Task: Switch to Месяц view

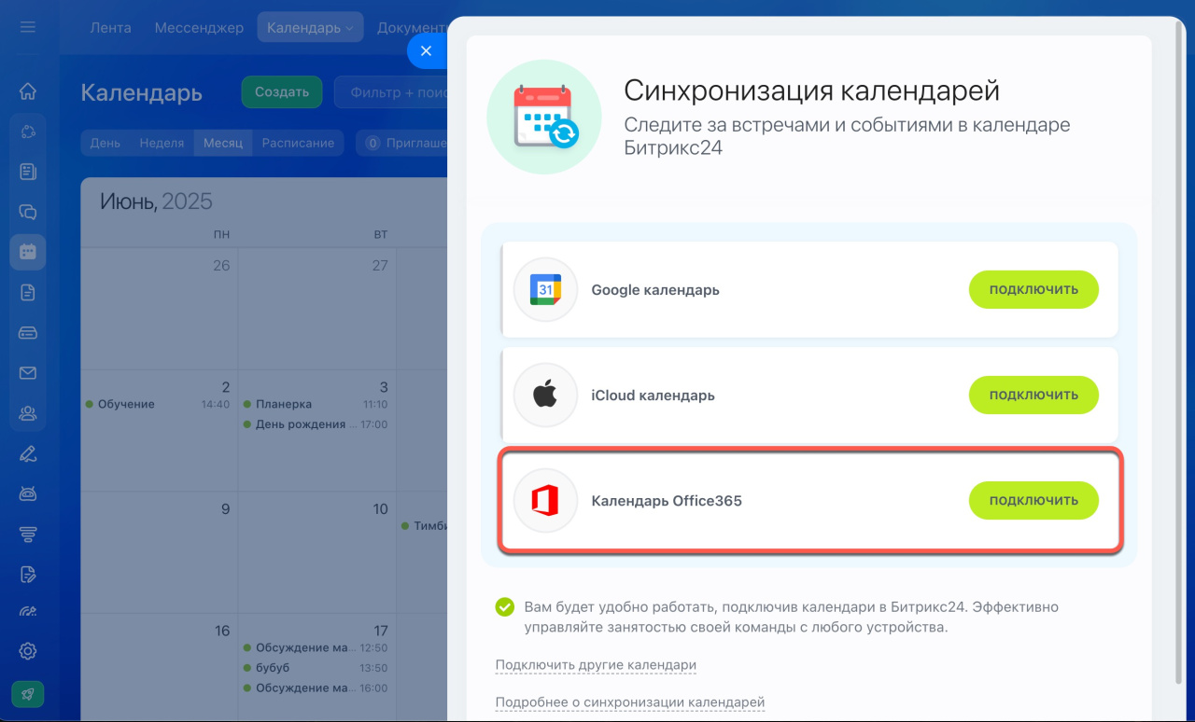Action: [x=223, y=143]
